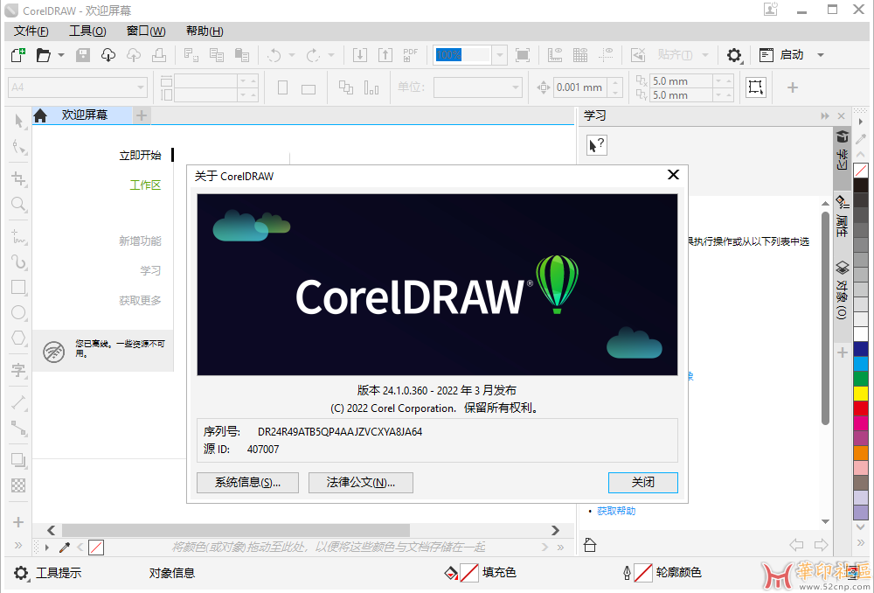Expand the toolbox overflow chevrons
This screenshot has height=593, width=874.
point(18,545)
